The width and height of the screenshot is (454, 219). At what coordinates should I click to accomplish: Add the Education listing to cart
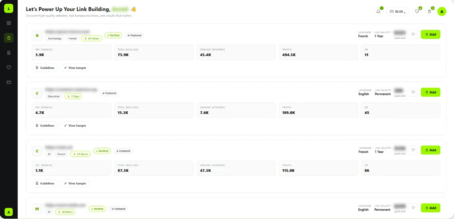click(x=430, y=92)
